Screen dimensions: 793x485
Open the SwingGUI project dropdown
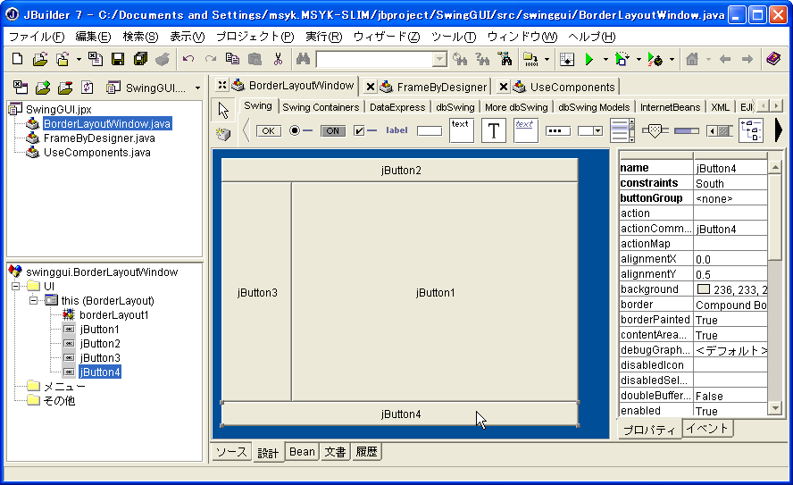tap(152, 88)
